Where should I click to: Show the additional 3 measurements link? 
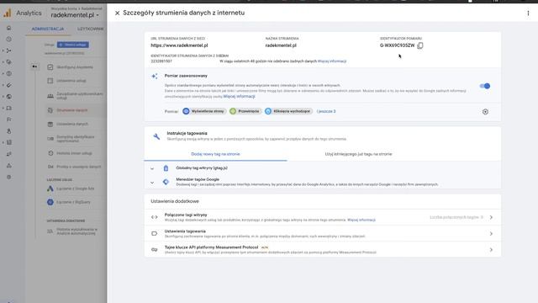326,111
